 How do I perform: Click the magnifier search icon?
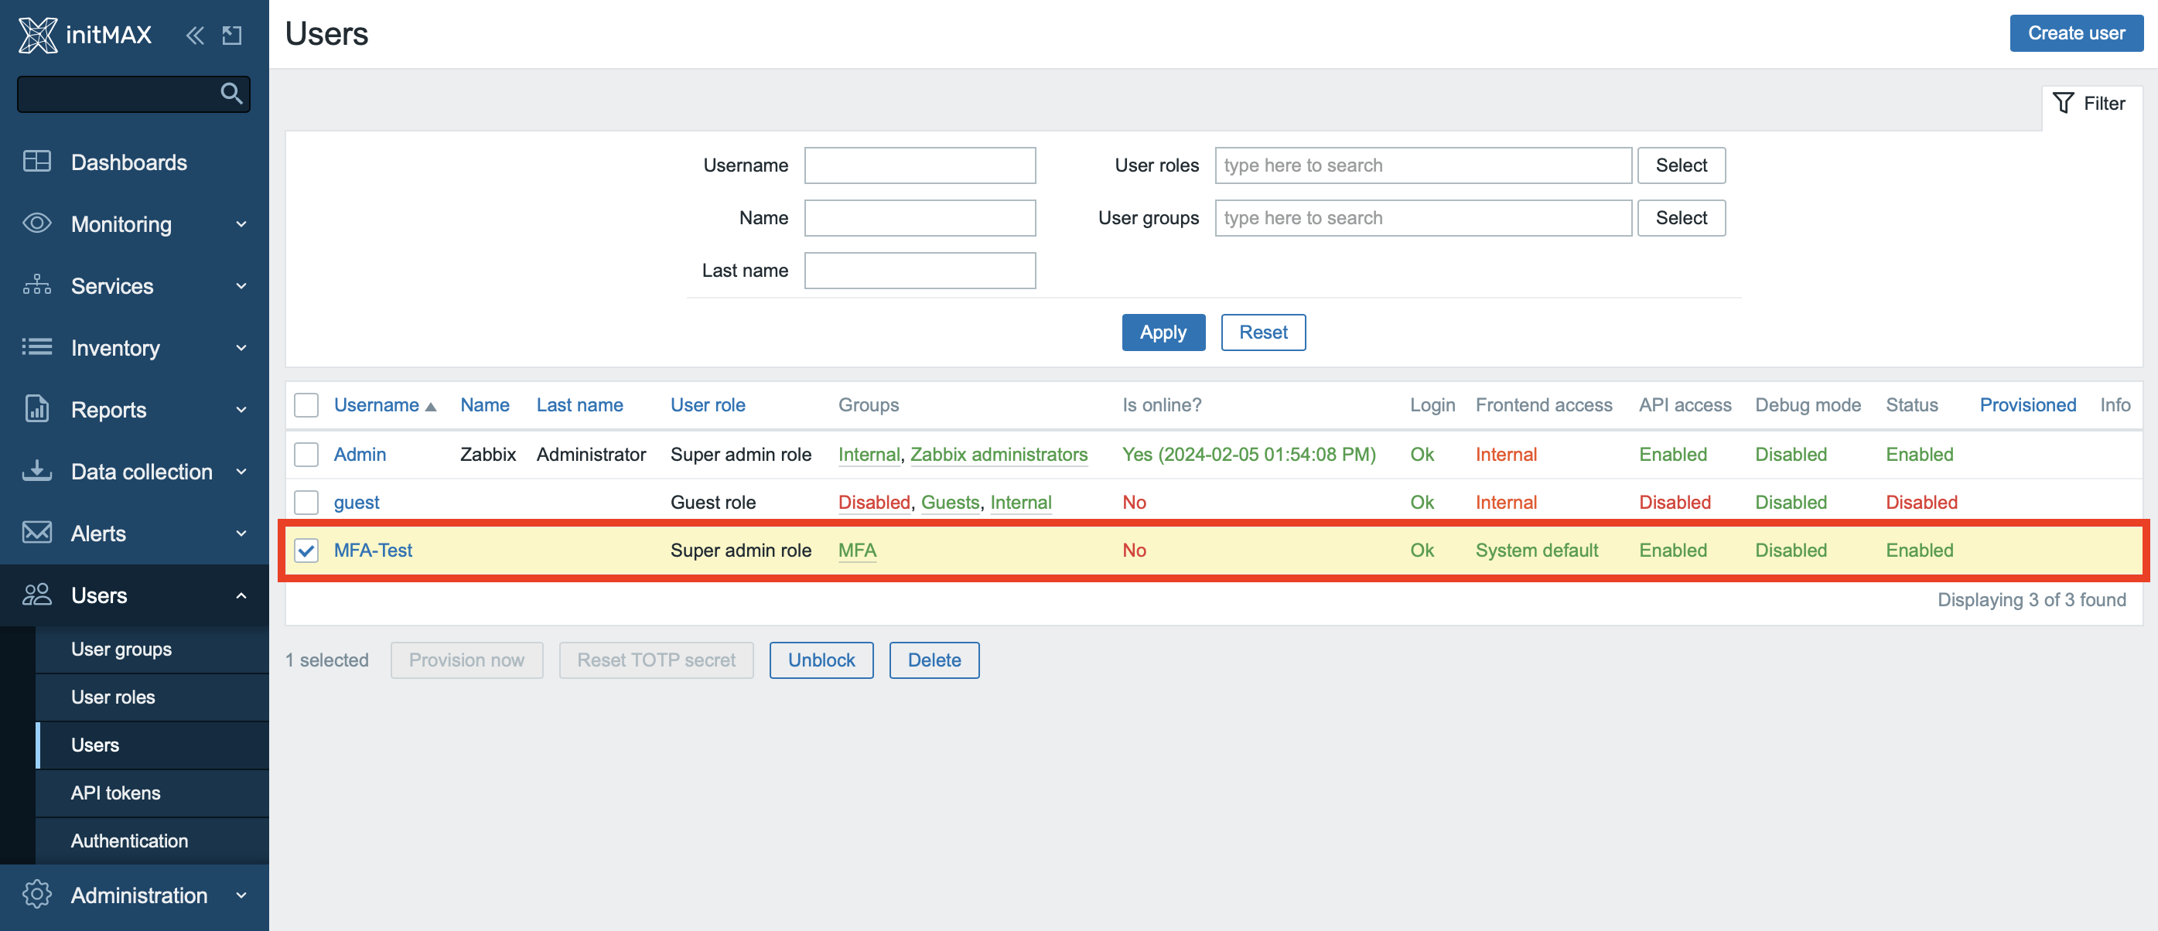(x=231, y=93)
